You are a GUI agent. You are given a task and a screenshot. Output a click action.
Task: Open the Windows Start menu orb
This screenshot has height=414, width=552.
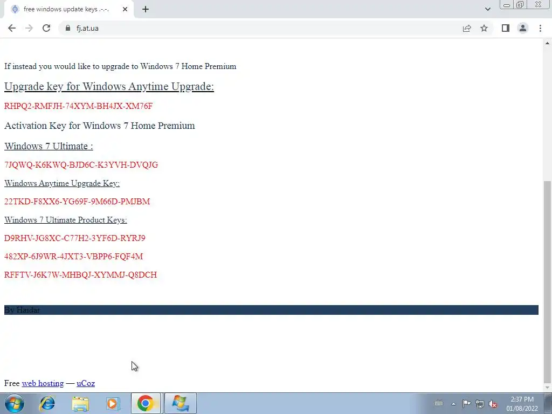click(14, 403)
